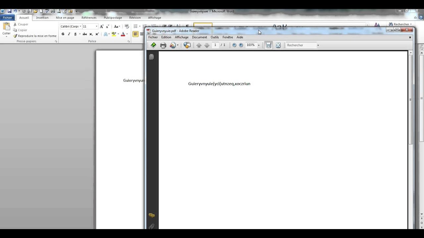This screenshot has height=238, width=424.
Task: Click the Print icon in Adobe Reader
Action: [x=163, y=45]
